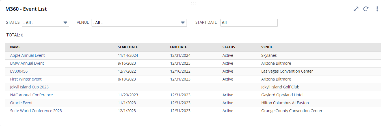Image resolution: width=385 pixels, height=126 pixels.
Task: Open Suite World Conference 2023 event
Action: coord(36,111)
